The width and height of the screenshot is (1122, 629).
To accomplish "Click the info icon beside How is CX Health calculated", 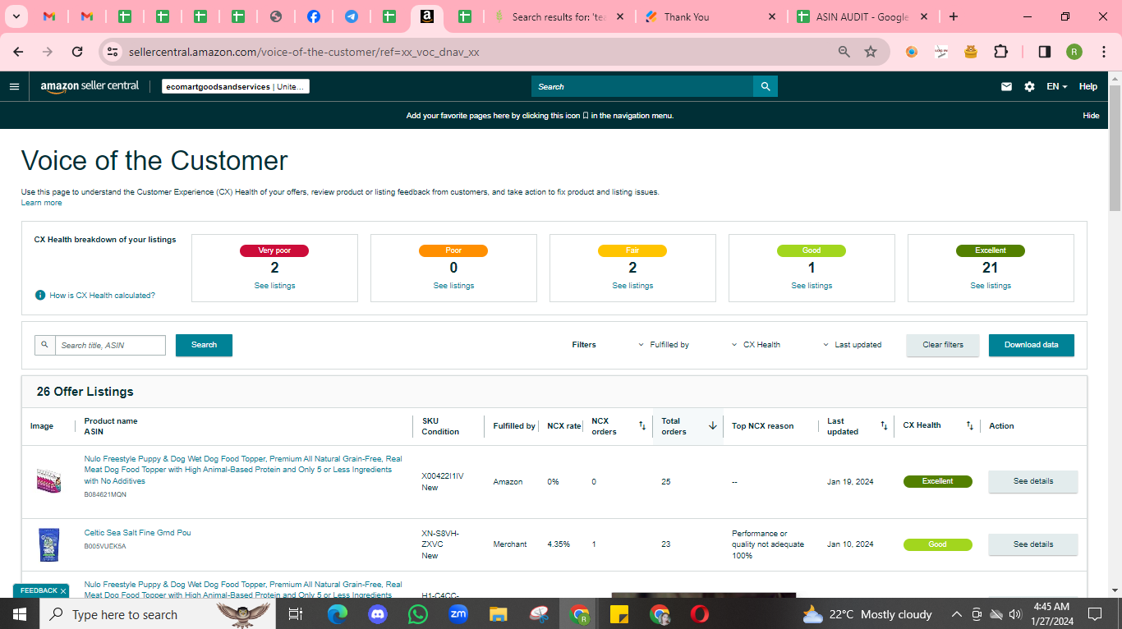I will pos(39,295).
